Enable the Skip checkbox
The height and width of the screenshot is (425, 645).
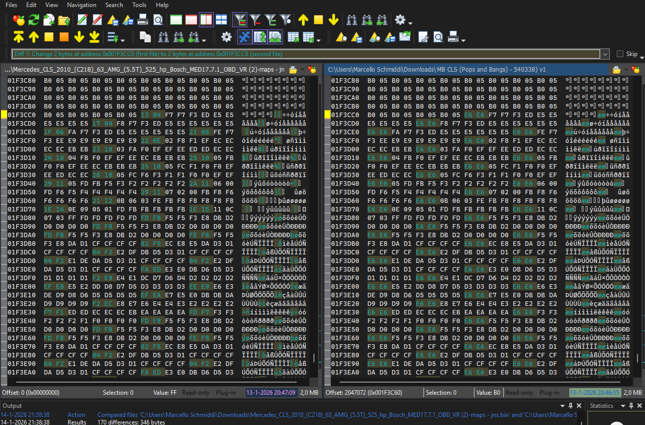(x=620, y=54)
